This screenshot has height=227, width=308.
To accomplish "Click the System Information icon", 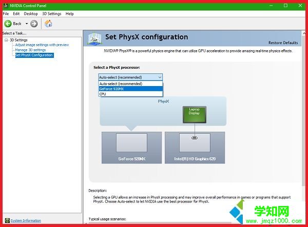I will tap(7, 220).
